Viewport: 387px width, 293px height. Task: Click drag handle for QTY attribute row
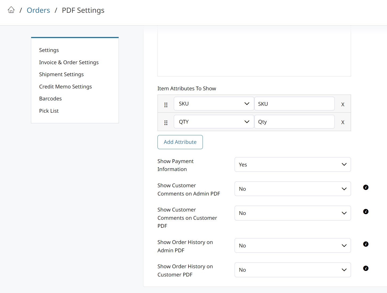coord(166,123)
